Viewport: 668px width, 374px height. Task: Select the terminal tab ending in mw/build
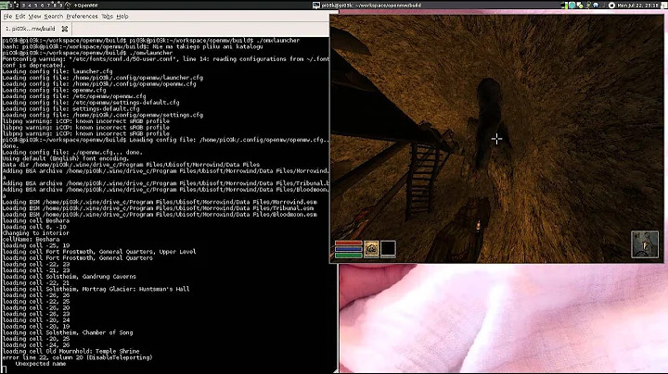[x=31, y=29]
